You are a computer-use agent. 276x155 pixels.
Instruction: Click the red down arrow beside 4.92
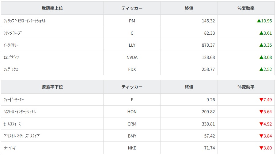coord(261,124)
